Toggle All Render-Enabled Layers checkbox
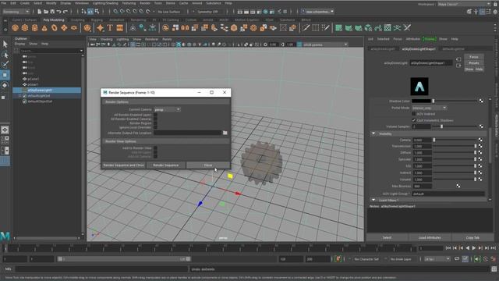Viewport: 499px width, 281px height. (155, 115)
